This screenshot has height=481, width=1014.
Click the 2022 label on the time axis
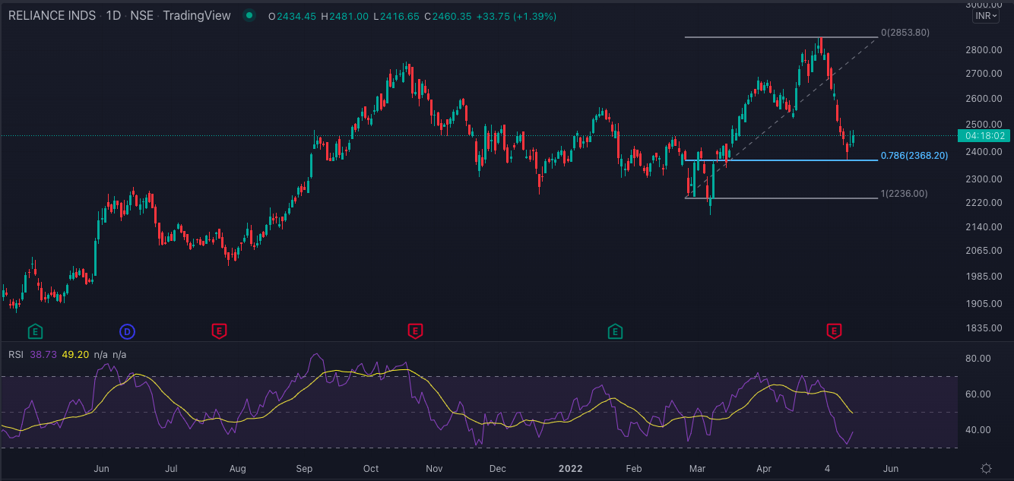pos(571,469)
